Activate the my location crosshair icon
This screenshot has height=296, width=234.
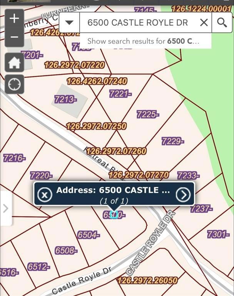[x=14, y=84]
